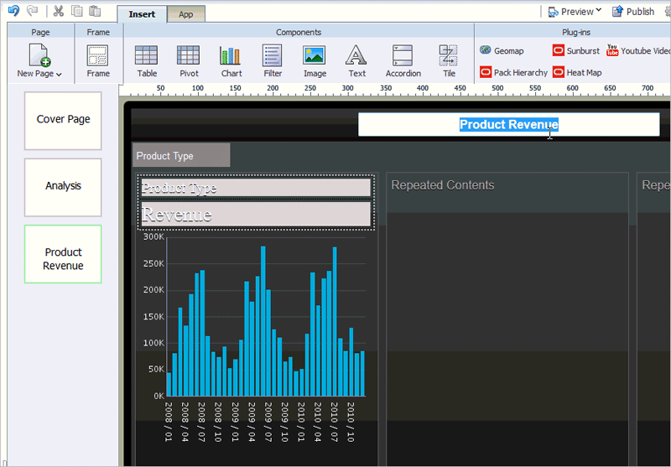Image resolution: width=671 pixels, height=467 pixels.
Task: Add the Geomap plug-in
Action: (502, 51)
